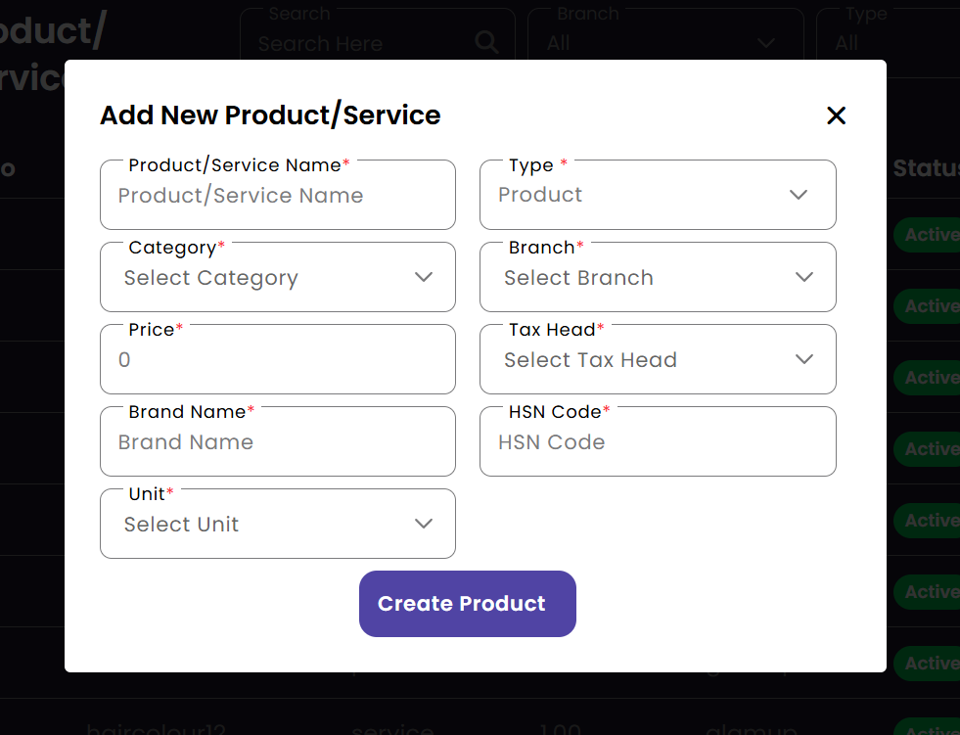Click the Unit dropdown chevron arrow
Screen dimensions: 960x735
click(x=424, y=524)
